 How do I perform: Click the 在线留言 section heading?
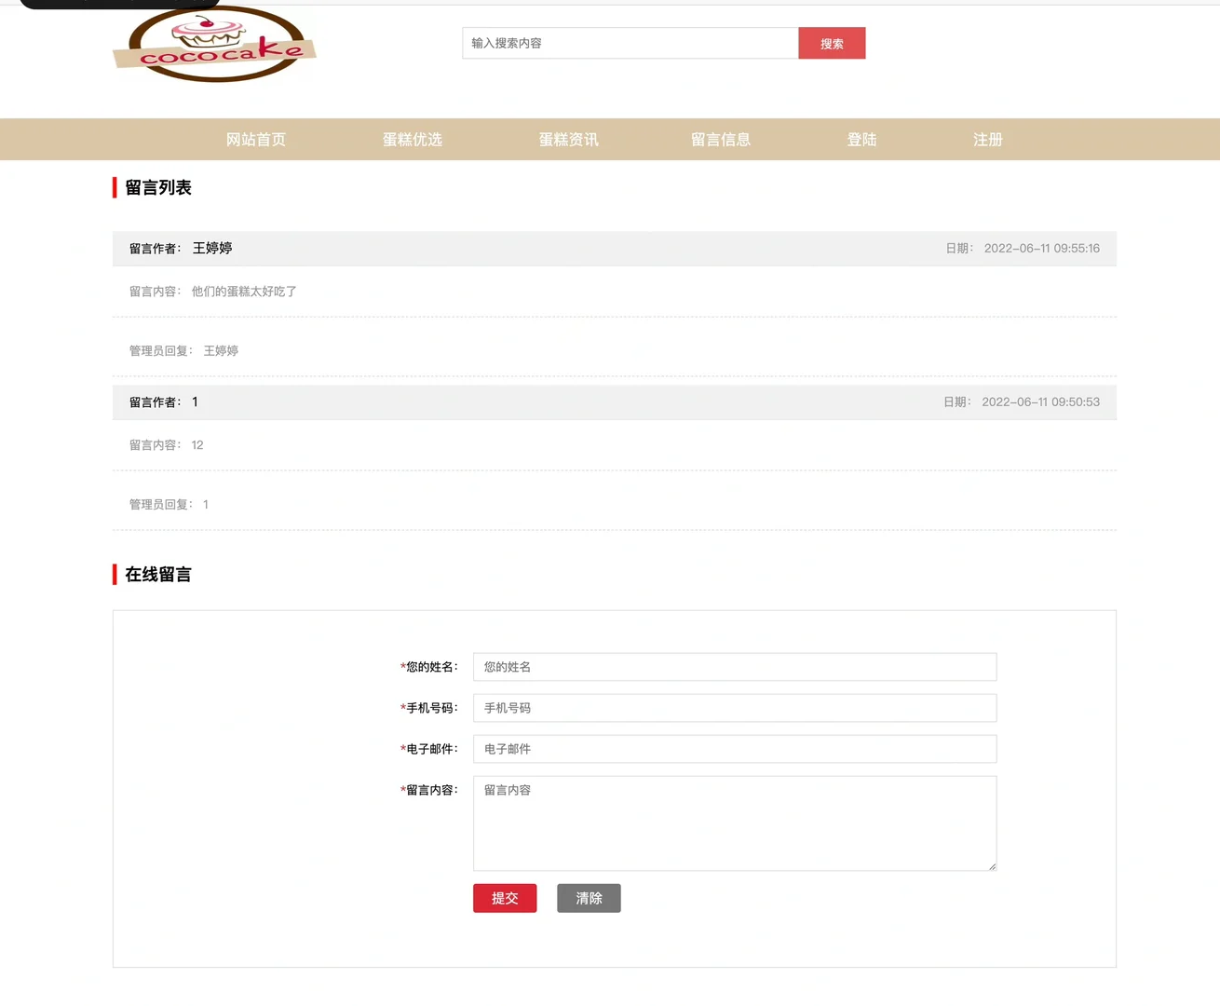pyautogui.click(x=158, y=574)
